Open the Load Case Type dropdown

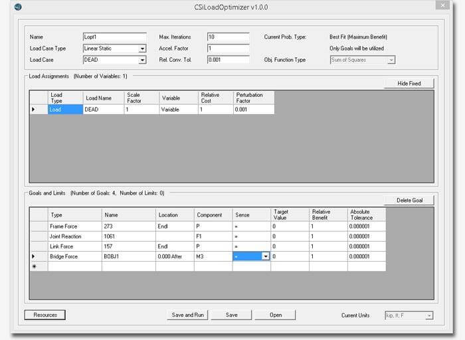(x=142, y=48)
